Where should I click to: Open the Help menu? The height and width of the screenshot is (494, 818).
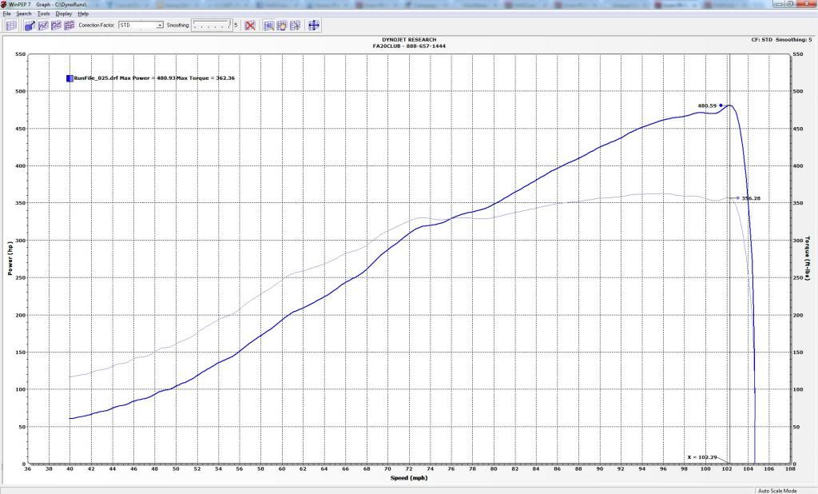tap(83, 14)
